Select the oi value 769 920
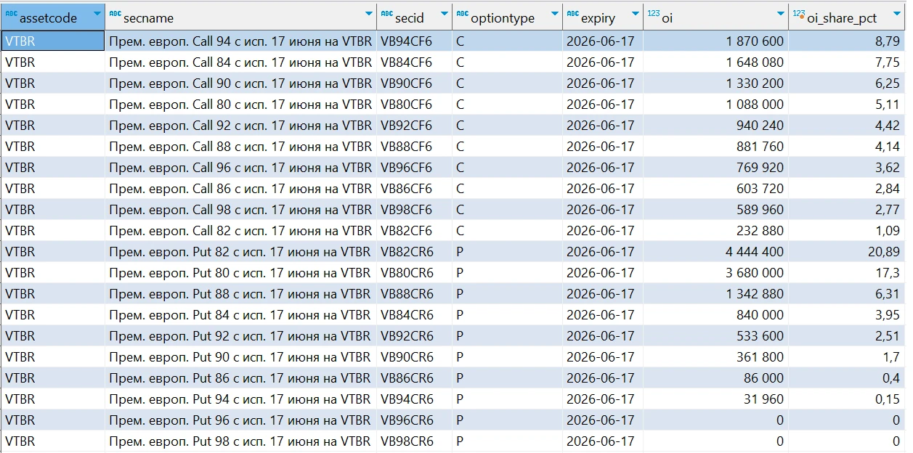The width and height of the screenshot is (913, 453). pyautogui.click(x=715, y=168)
